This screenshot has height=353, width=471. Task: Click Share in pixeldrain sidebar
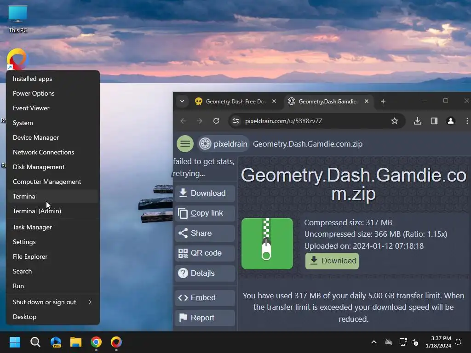click(x=205, y=233)
